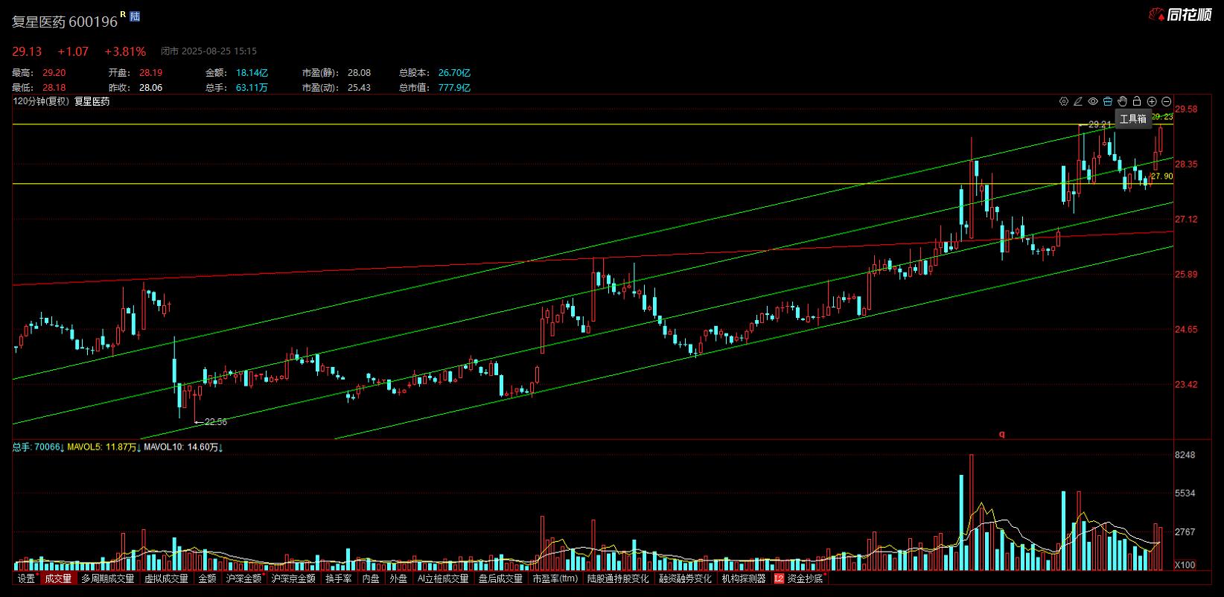This screenshot has width=1224, height=597.
Task: Click the 金额 value 18.14亿
Action: point(252,73)
